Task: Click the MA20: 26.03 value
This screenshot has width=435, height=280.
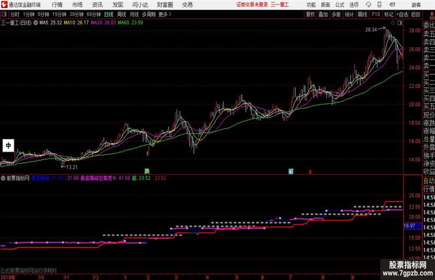Action: click(103, 23)
